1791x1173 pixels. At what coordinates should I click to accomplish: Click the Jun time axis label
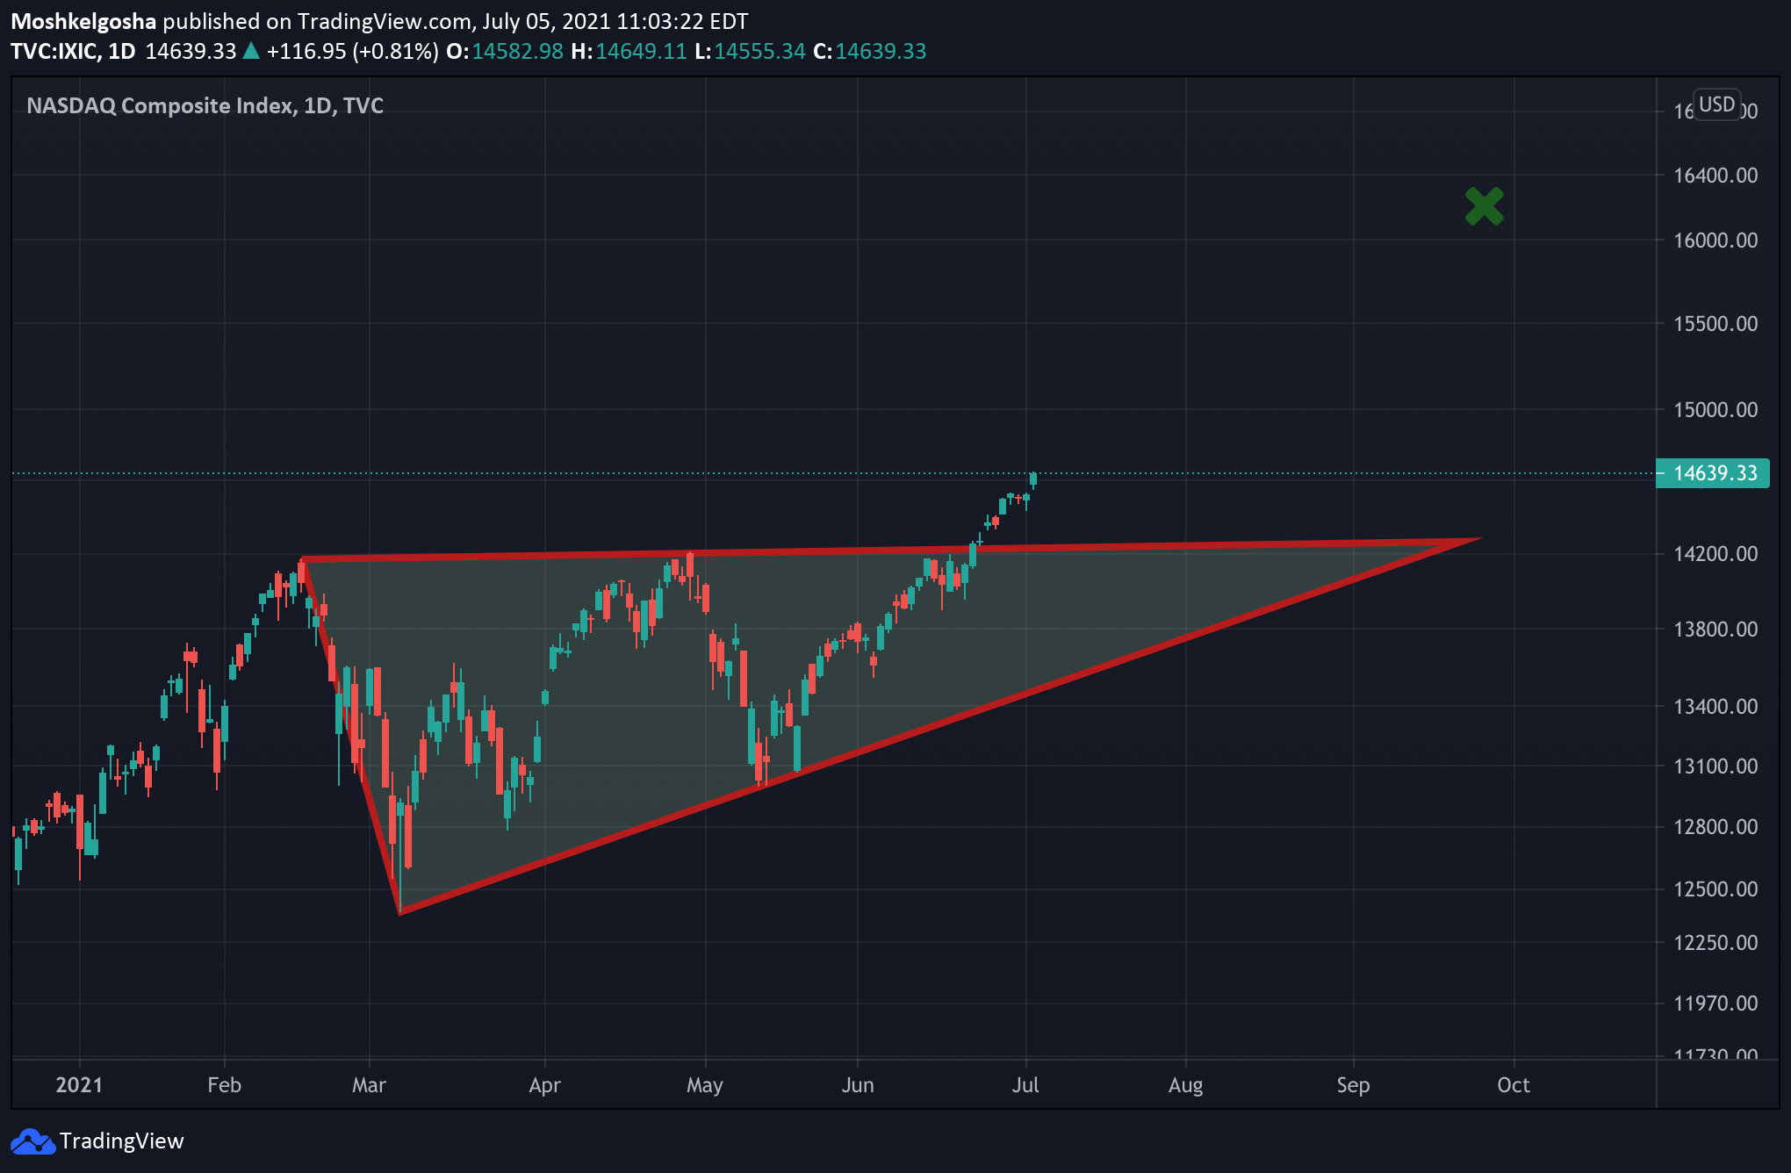858,1085
